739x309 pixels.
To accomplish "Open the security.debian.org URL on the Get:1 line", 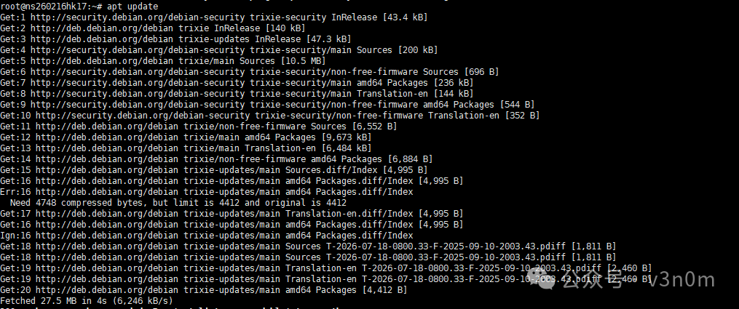I will pos(138,17).
